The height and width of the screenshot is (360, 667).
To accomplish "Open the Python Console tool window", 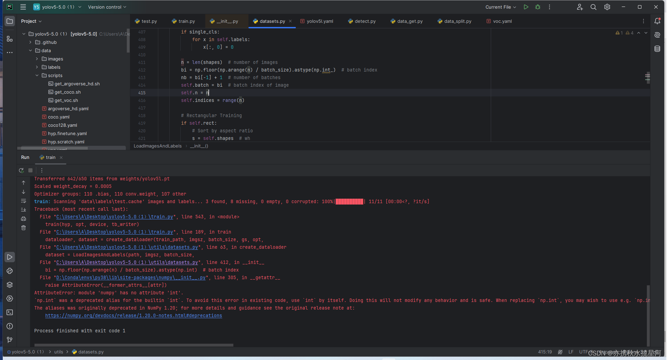I will pyautogui.click(x=10, y=271).
